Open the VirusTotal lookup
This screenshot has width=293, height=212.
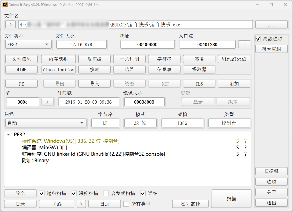234,59
